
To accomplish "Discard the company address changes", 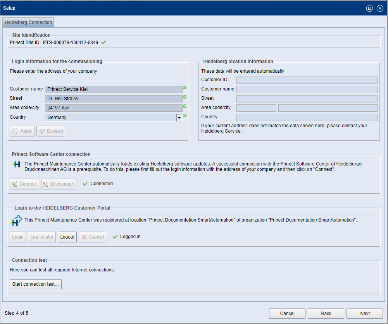I will 50,131.
